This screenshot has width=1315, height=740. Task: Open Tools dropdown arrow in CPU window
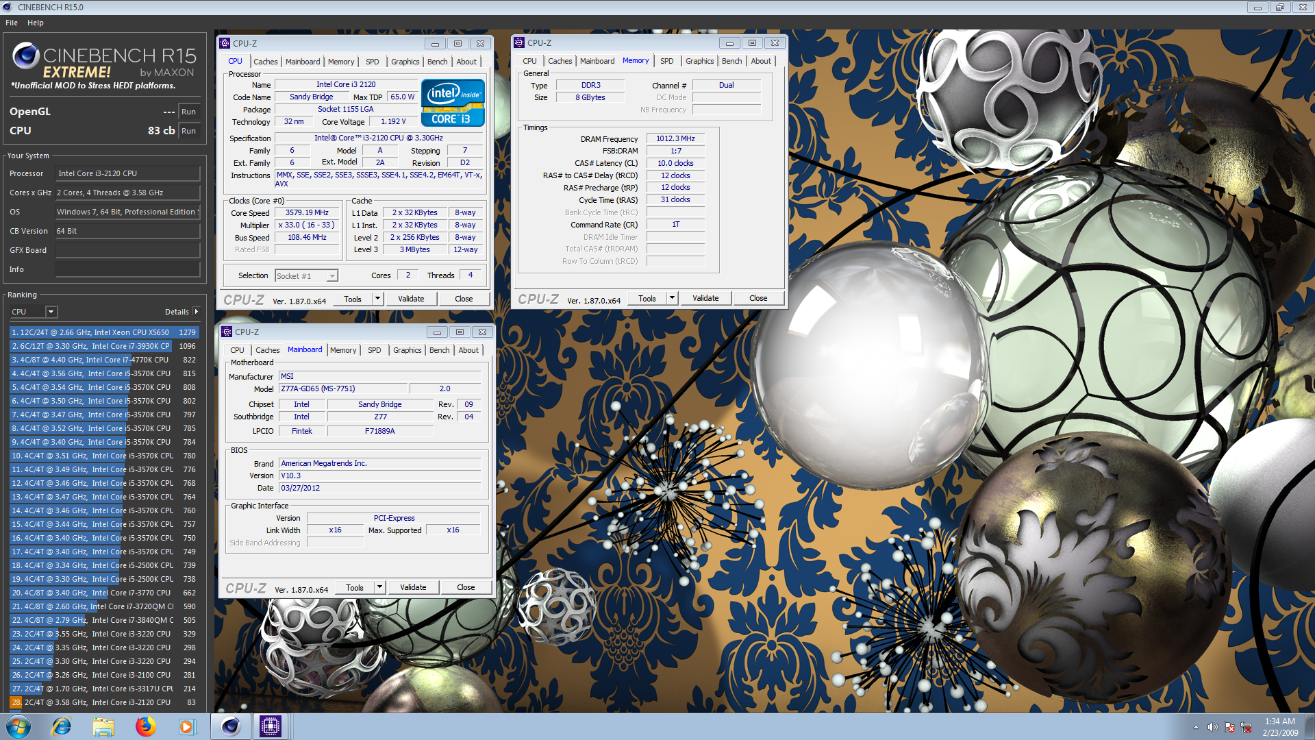pos(377,299)
